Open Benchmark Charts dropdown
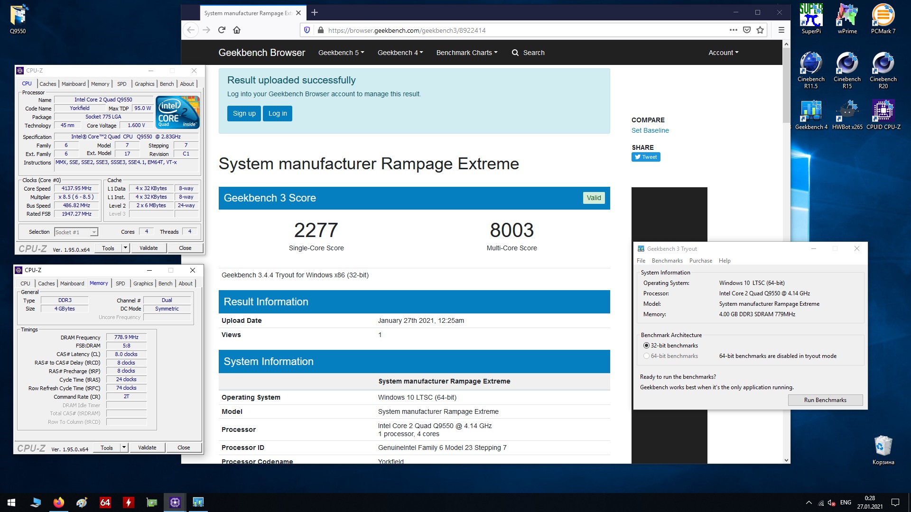The width and height of the screenshot is (911, 512). (x=467, y=53)
